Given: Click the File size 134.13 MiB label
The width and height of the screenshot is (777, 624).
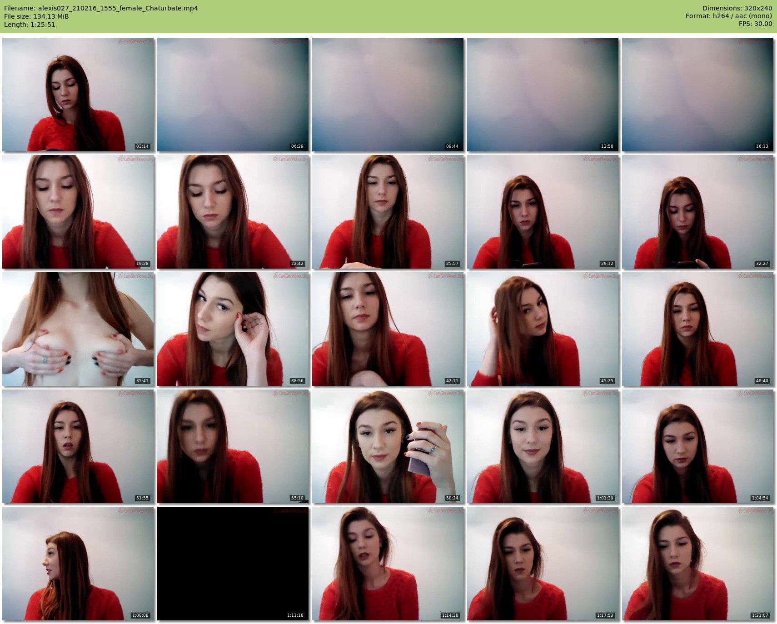Looking at the screenshot, I should coord(36,16).
